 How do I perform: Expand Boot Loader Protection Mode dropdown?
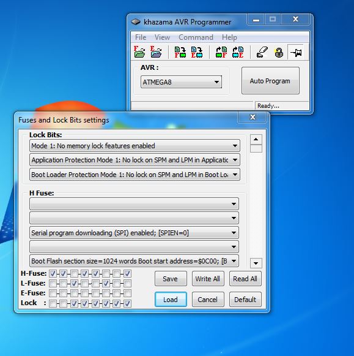tap(135, 175)
